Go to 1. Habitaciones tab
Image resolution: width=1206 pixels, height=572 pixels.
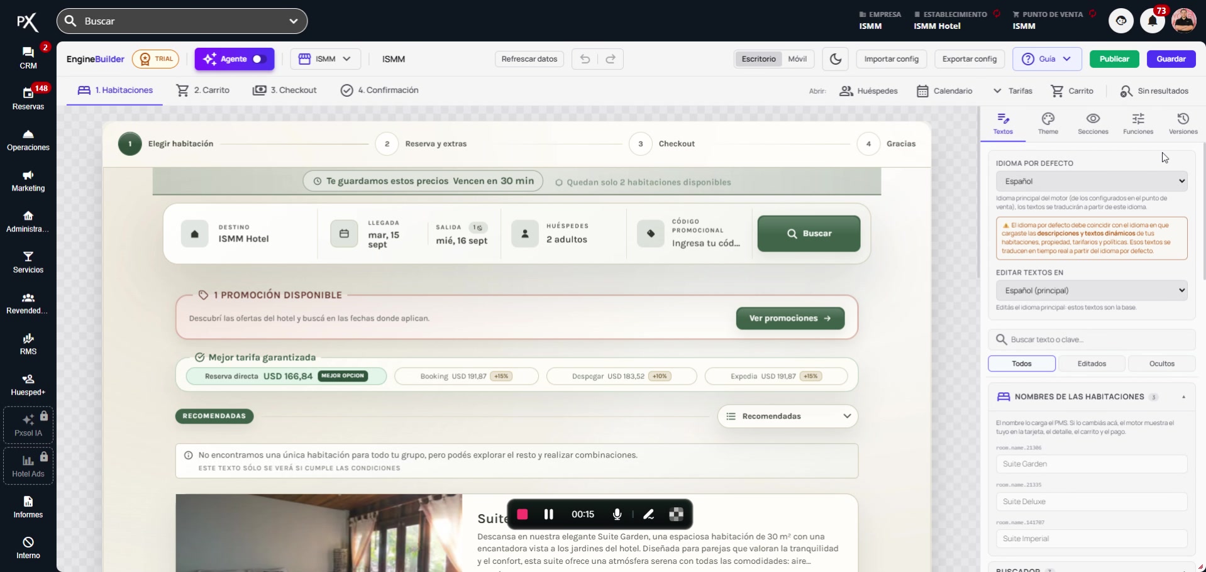point(115,91)
